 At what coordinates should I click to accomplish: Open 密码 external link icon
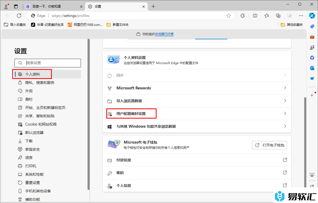click(x=285, y=173)
